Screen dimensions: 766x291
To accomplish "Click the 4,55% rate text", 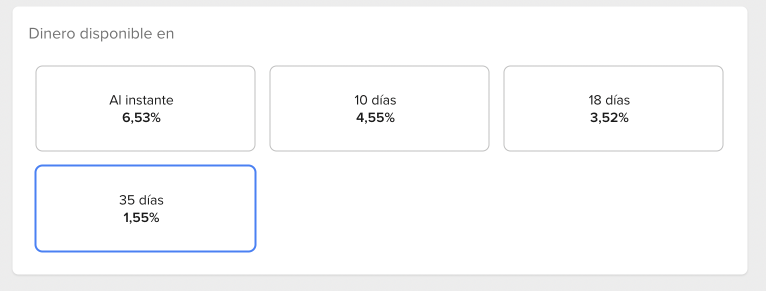I will tap(375, 118).
